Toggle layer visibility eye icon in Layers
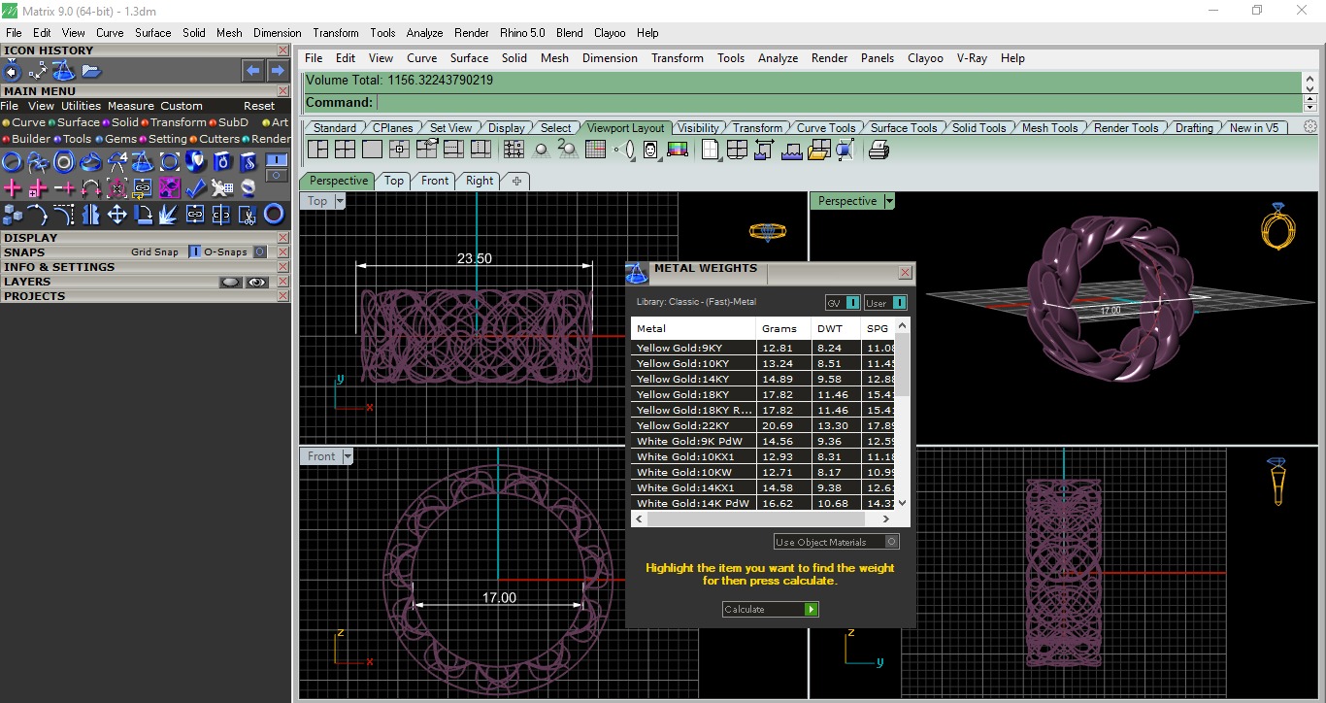Screen dimensions: 1326x703 click(x=256, y=282)
